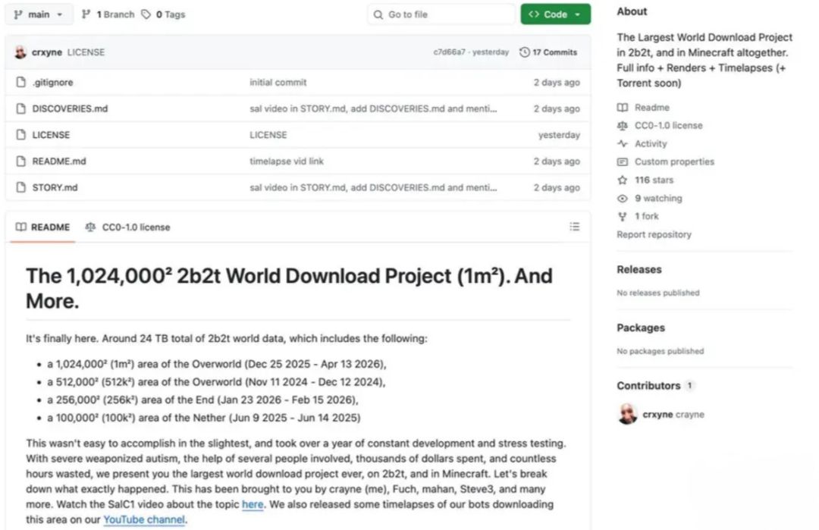Click crxyne contributor avatar
This screenshot has width=819, height=530.
pyautogui.click(x=627, y=414)
